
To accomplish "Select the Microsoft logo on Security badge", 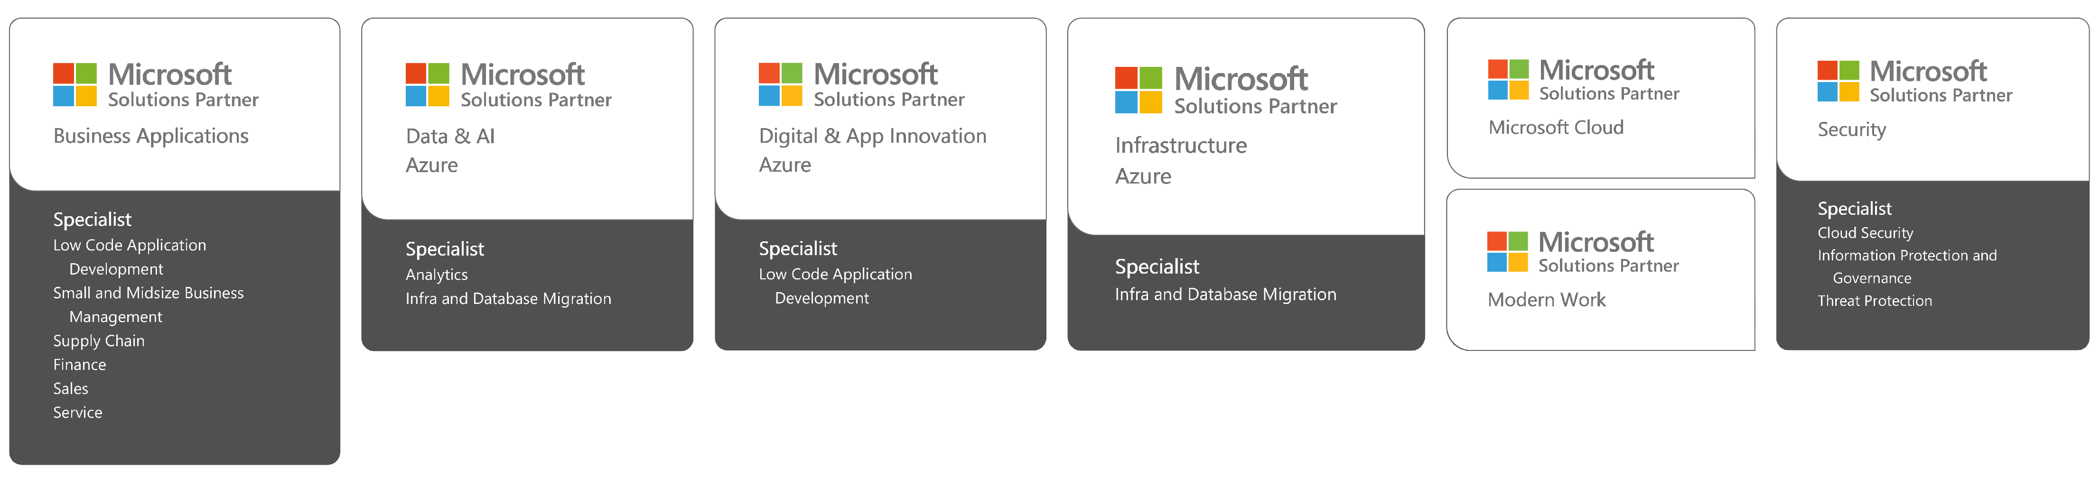I will [x=1838, y=82].
